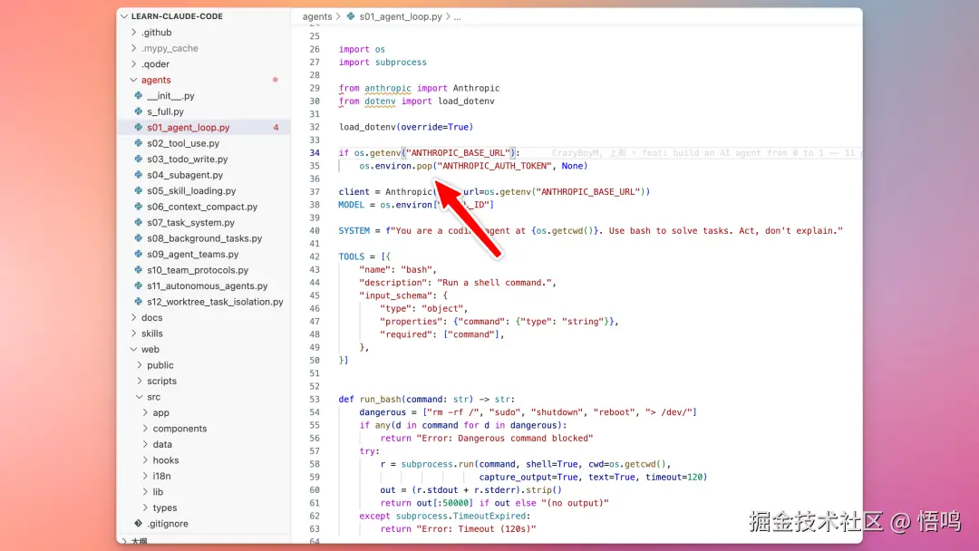Expand the hooks folder
979x551 pixels.
[x=145, y=459]
